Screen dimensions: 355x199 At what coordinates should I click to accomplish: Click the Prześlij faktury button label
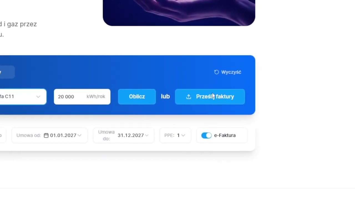tap(215, 96)
